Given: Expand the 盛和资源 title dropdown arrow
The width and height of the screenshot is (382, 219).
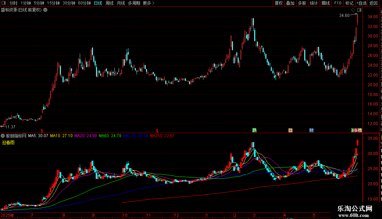Looking at the screenshot, I should 45,10.
